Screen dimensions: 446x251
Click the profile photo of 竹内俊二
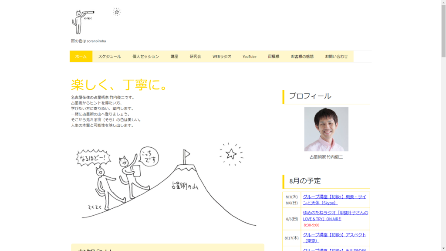pyautogui.click(x=326, y=129)
